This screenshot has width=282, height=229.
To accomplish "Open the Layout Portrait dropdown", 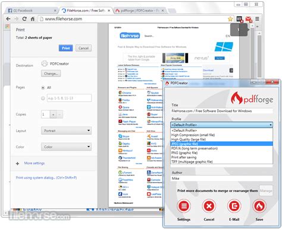I will pyautogui.click(x=66, y=131).
